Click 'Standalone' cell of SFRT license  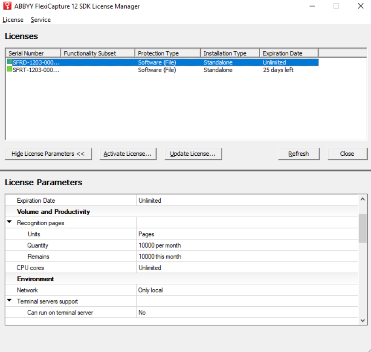click(218, 70)
